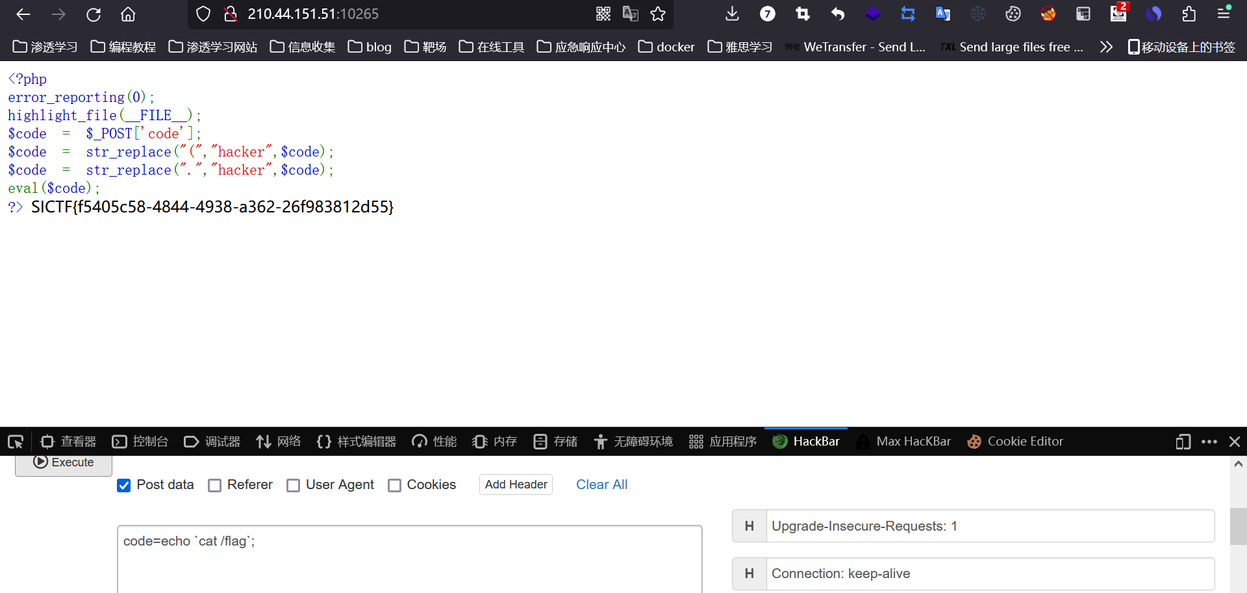Open the 无障碍环境 accessibility tab
Image resolution: width=1247 pixels, height=593 pixels.
[x=633, y=442]
